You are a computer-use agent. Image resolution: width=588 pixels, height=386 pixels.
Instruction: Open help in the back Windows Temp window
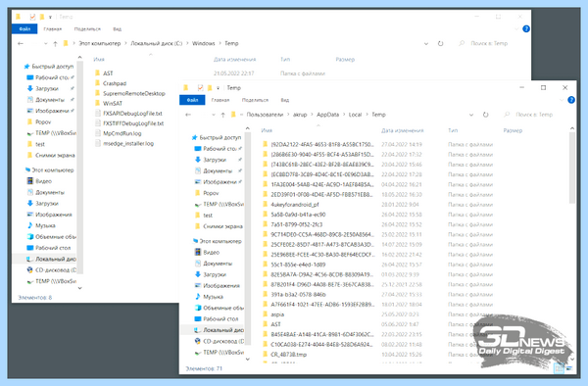click(x=526, y=28)
